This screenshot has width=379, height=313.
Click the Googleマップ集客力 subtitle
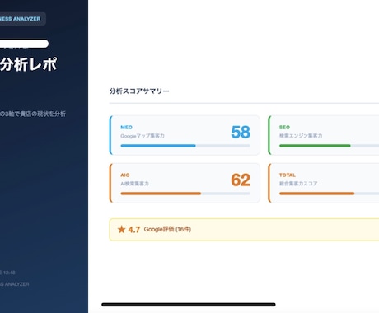pyautogui.click(x=143, y=136)
